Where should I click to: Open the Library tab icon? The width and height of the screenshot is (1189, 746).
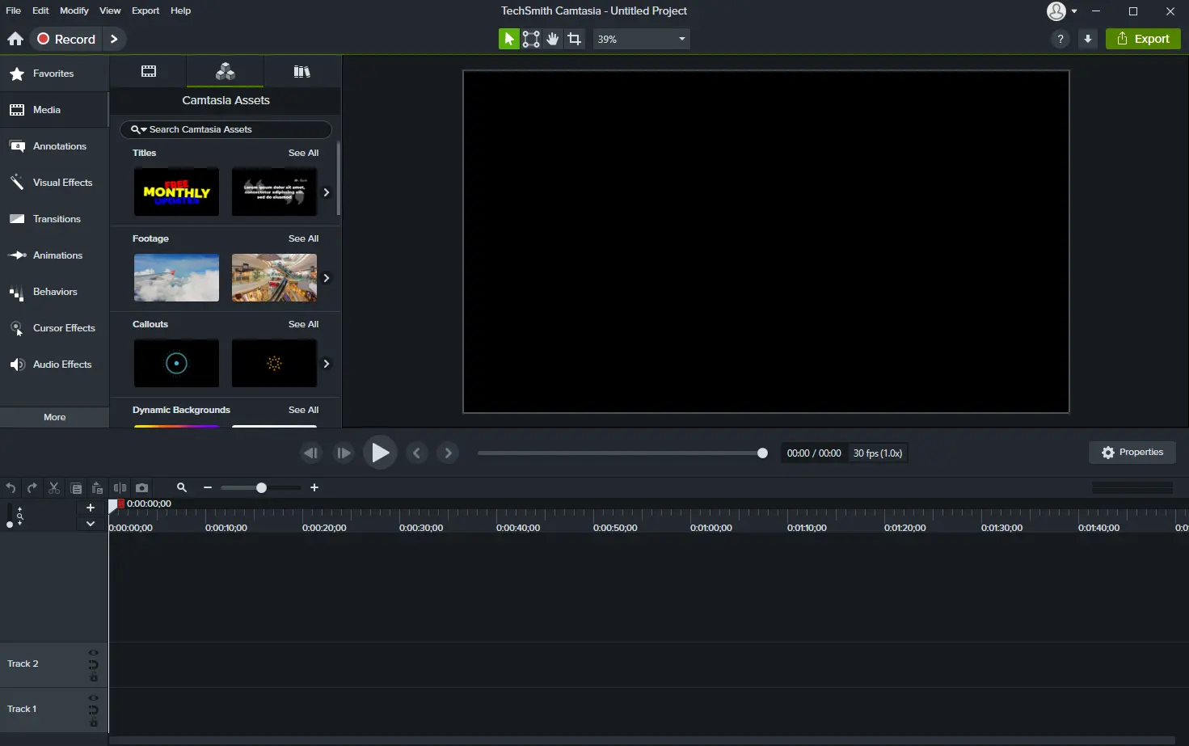301,71
